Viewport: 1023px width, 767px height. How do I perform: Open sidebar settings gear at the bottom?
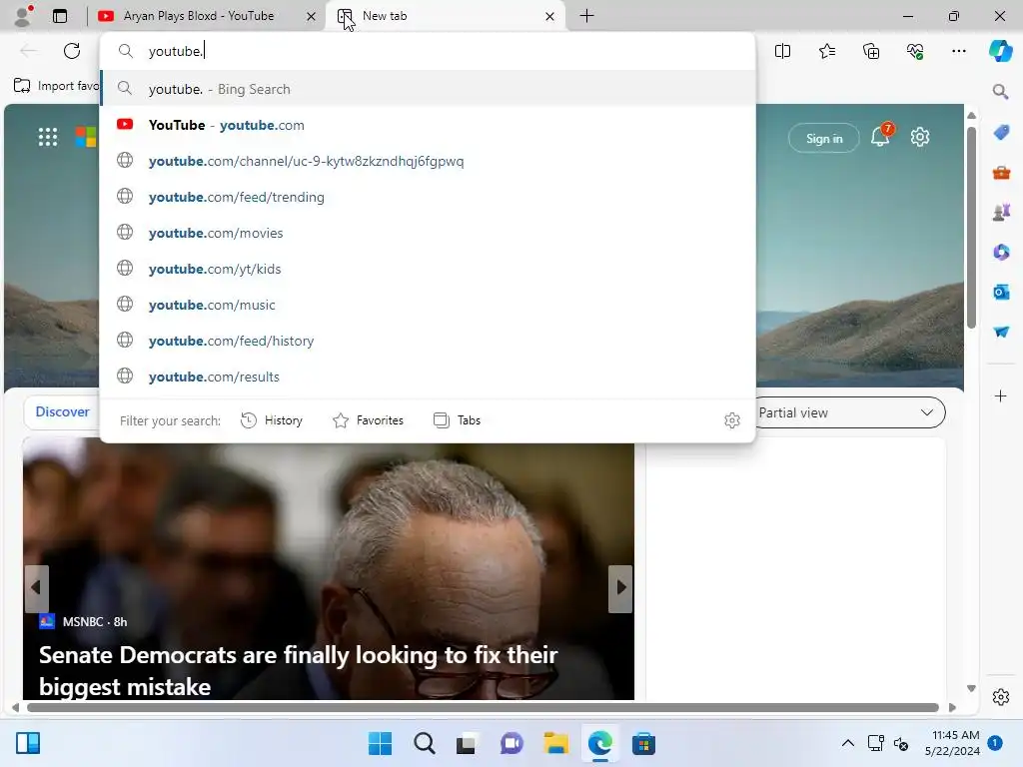point(1000,696)
